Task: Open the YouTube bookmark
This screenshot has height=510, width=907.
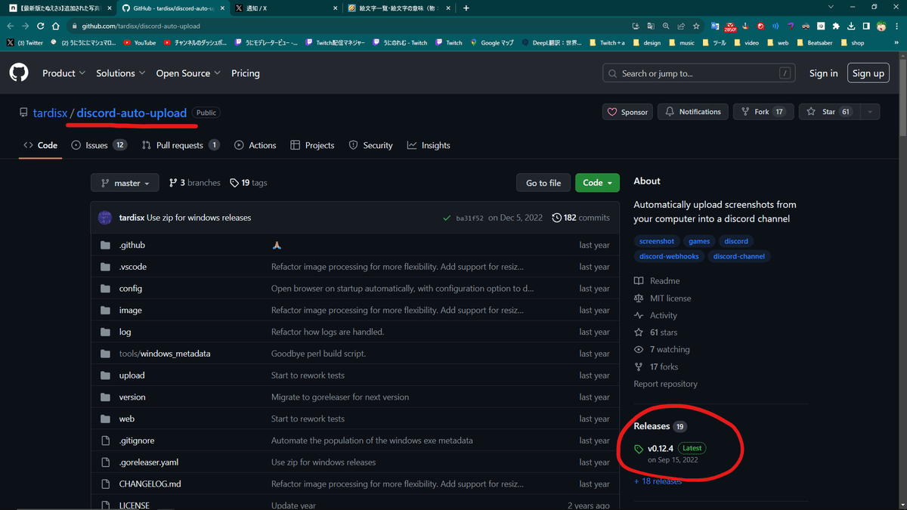Action: click(x=140, y=43)
